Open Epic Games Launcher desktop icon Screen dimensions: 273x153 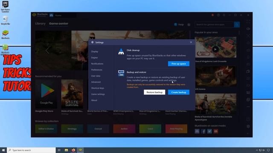coord(6,6)
